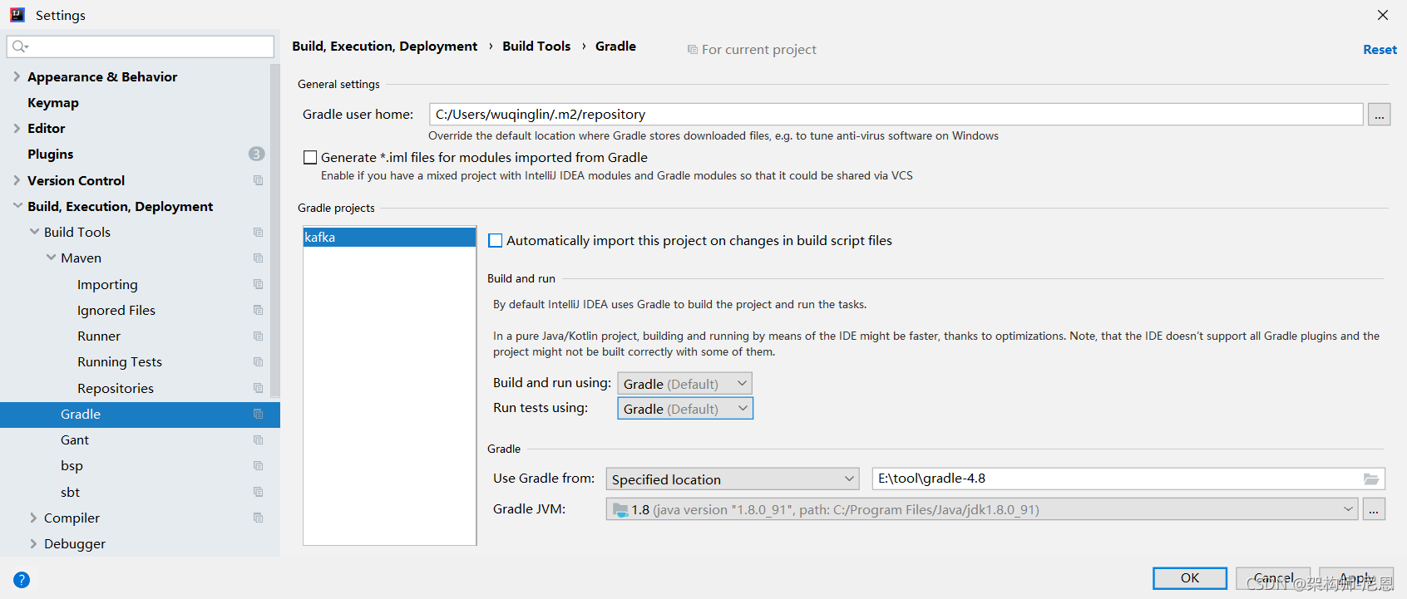1407x599 pixels.
Task: Click the OK button
Action: [1190, 578]
